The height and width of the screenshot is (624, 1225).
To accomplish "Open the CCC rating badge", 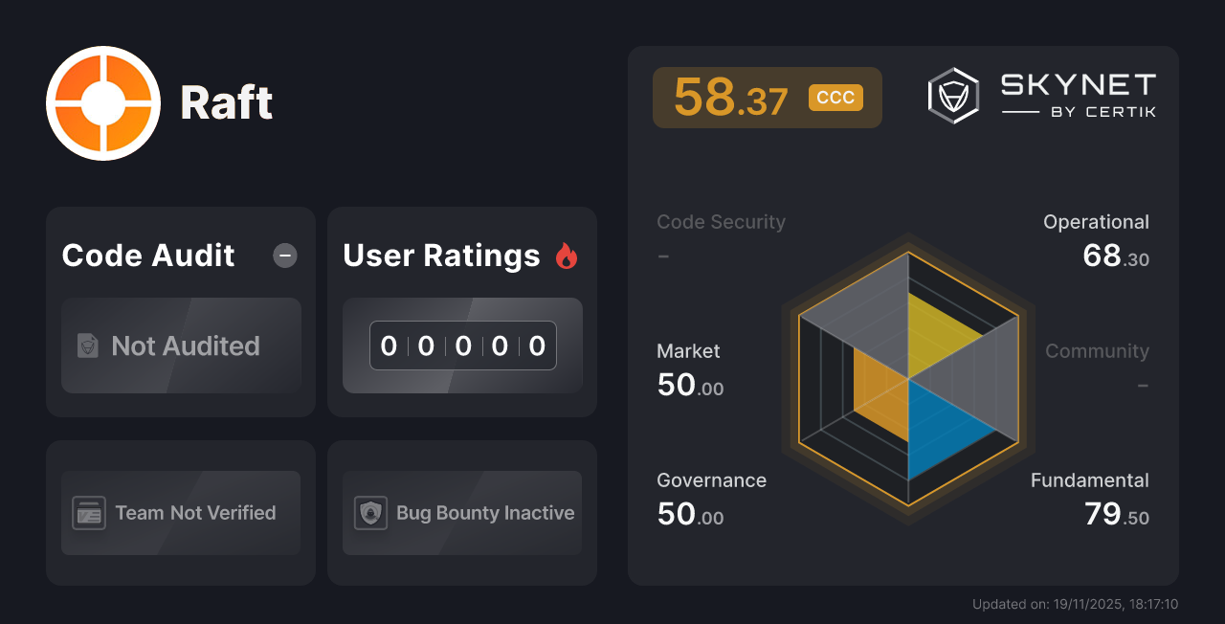I will point(834,97).
